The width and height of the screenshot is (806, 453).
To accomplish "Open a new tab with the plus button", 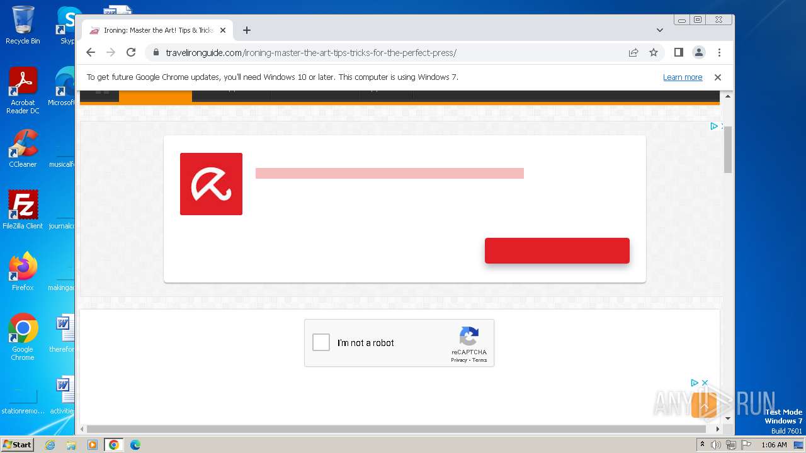I will [x=247, y=30].
